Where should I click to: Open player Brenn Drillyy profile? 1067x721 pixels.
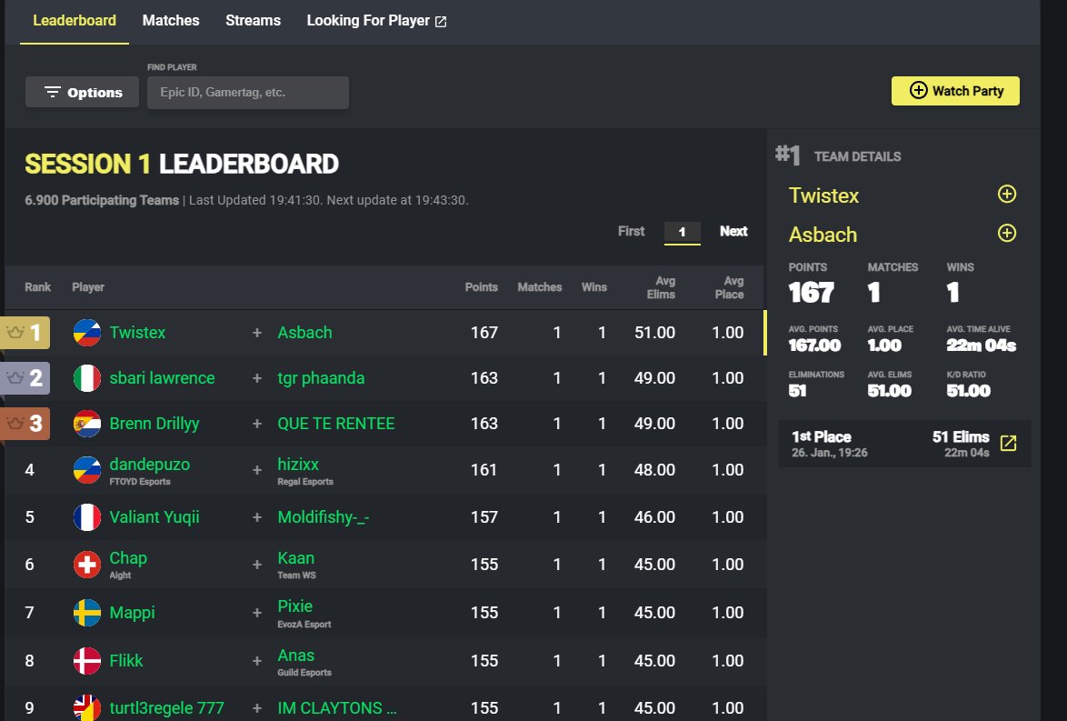pyautogui.click(x=155, y=424)
